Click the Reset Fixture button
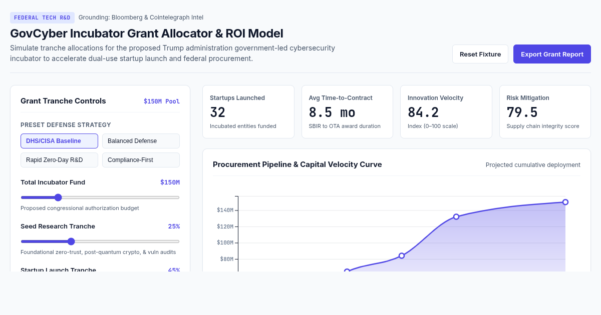Viewport: 601px width, 315px height. (480, 54)
